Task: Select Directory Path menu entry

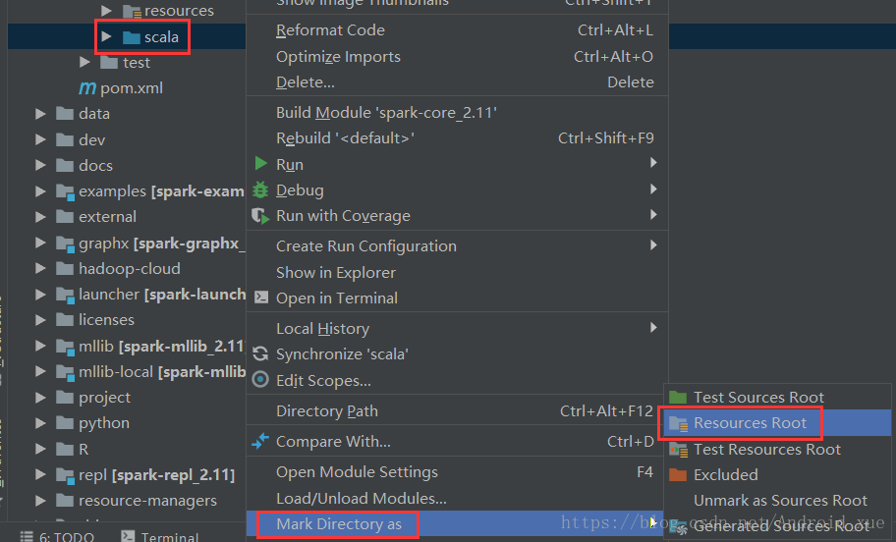Action: (457, 411)
